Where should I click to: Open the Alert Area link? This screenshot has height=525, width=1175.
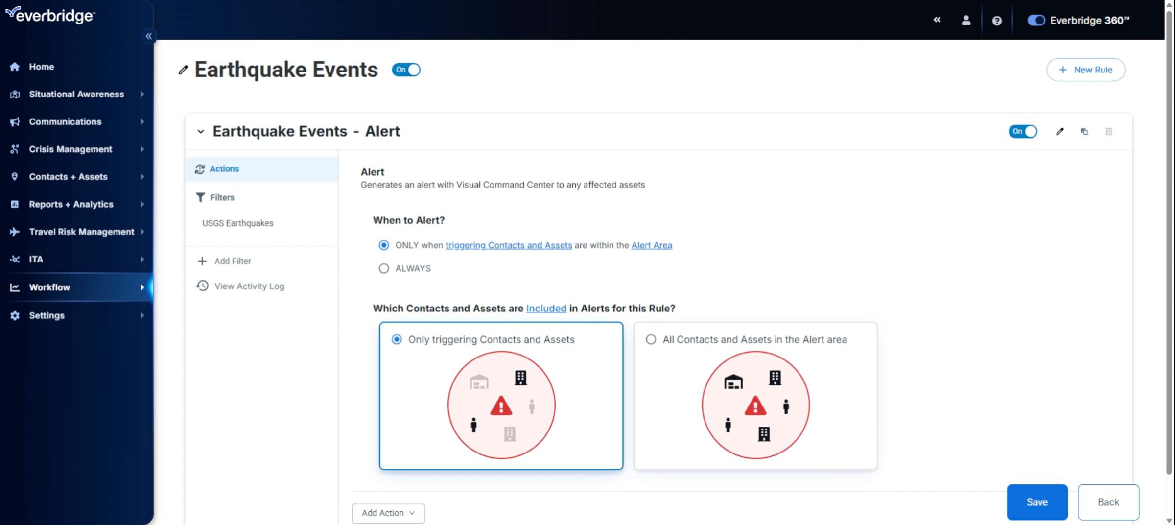(x=651, y=245)
